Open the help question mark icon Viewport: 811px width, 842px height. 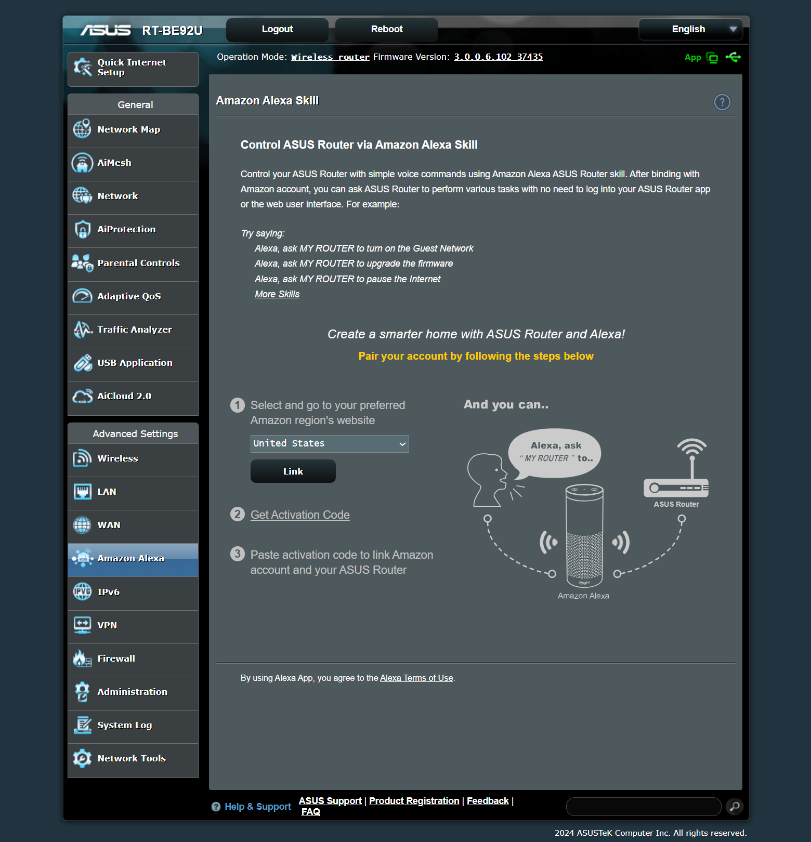click(722, 102)
